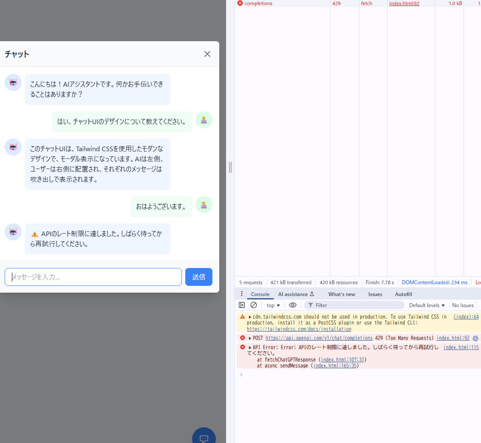
Task: Show the console sidebar panel icon
Action: [242, 305]
